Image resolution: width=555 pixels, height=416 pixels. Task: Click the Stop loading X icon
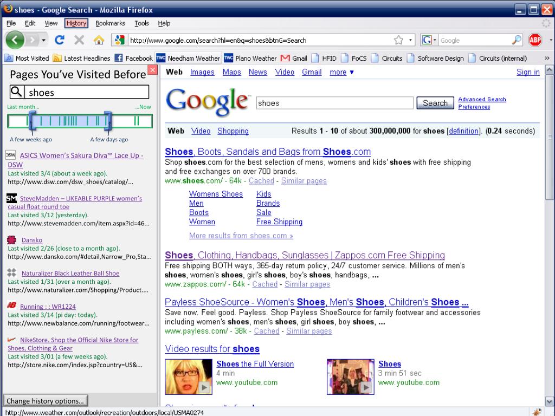[79, 40]
